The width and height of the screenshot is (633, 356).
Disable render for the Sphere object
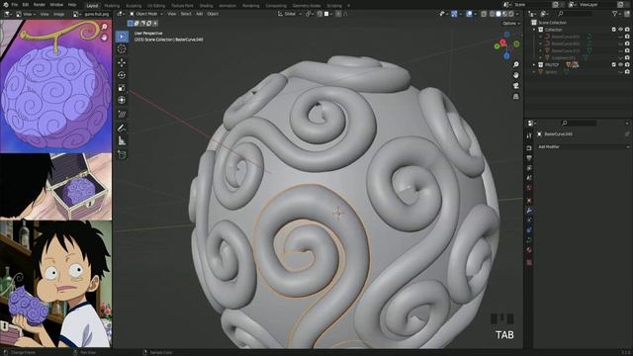click(627, 72)
